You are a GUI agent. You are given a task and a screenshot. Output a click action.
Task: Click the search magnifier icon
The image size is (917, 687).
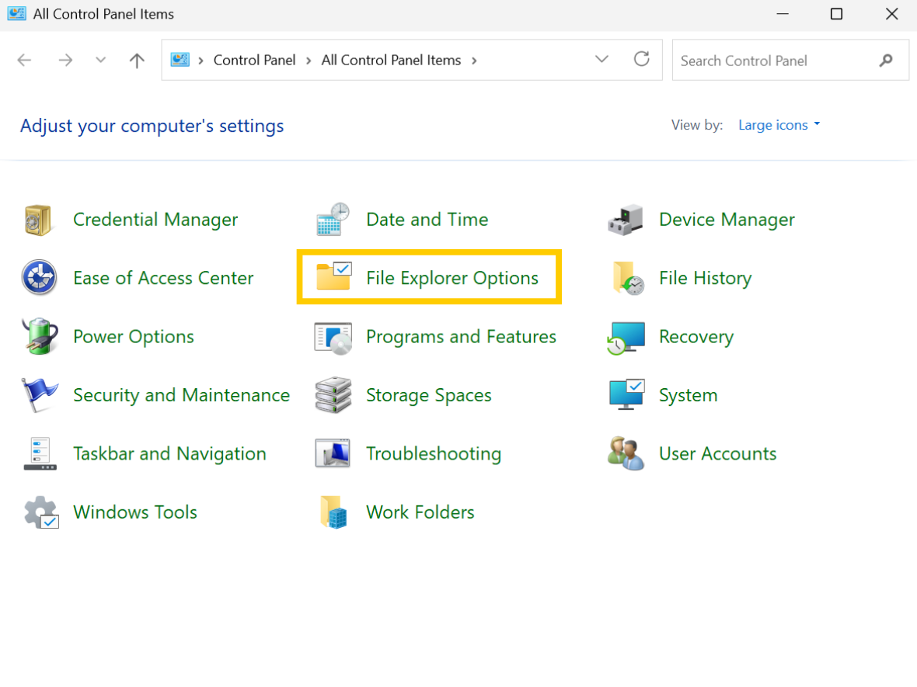(x=886, y=61)
